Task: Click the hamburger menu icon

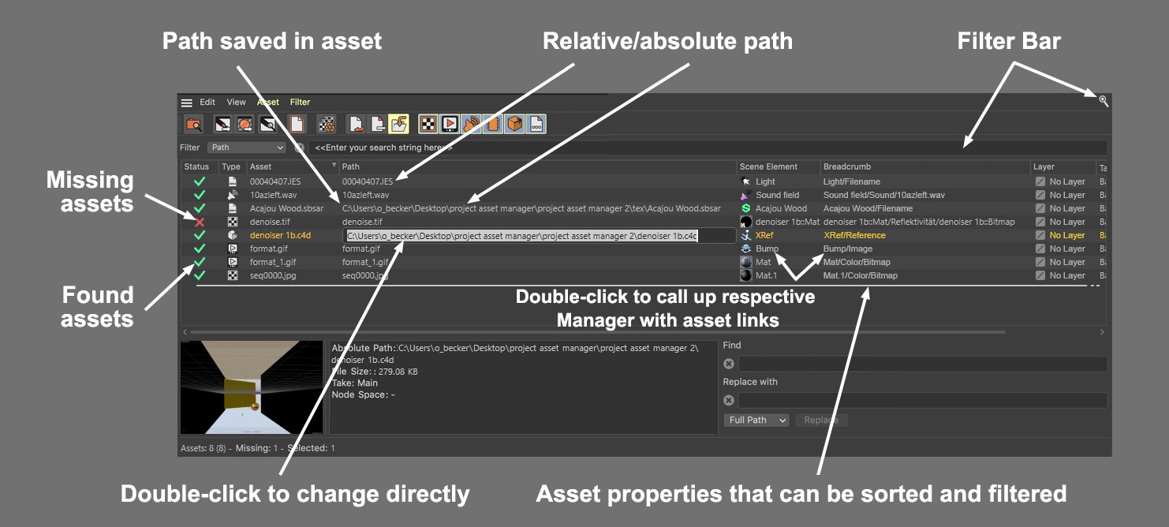Action: (x=186, y=103)
